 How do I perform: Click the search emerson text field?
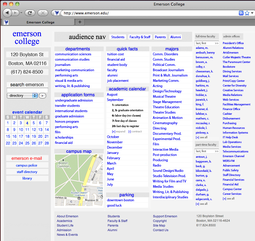(27, 90)
